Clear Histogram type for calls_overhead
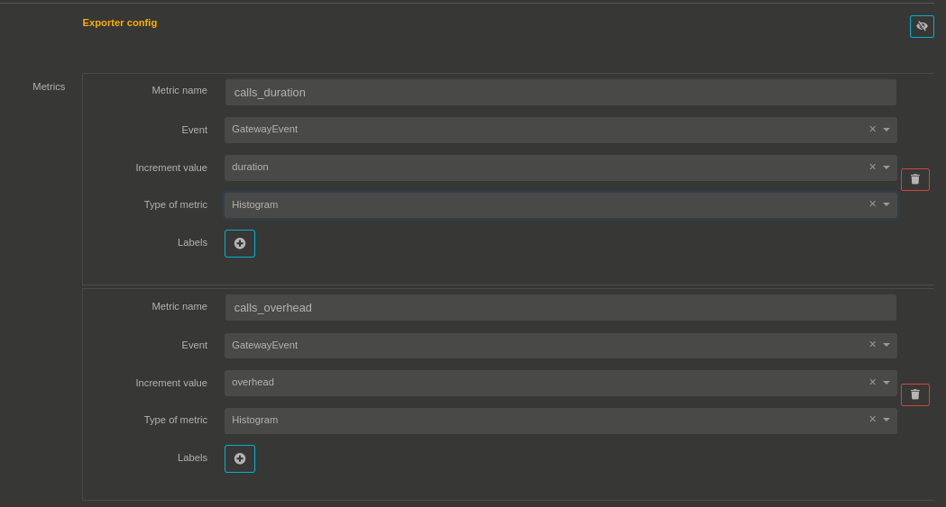The image size is (946, 507). [872, 420]
